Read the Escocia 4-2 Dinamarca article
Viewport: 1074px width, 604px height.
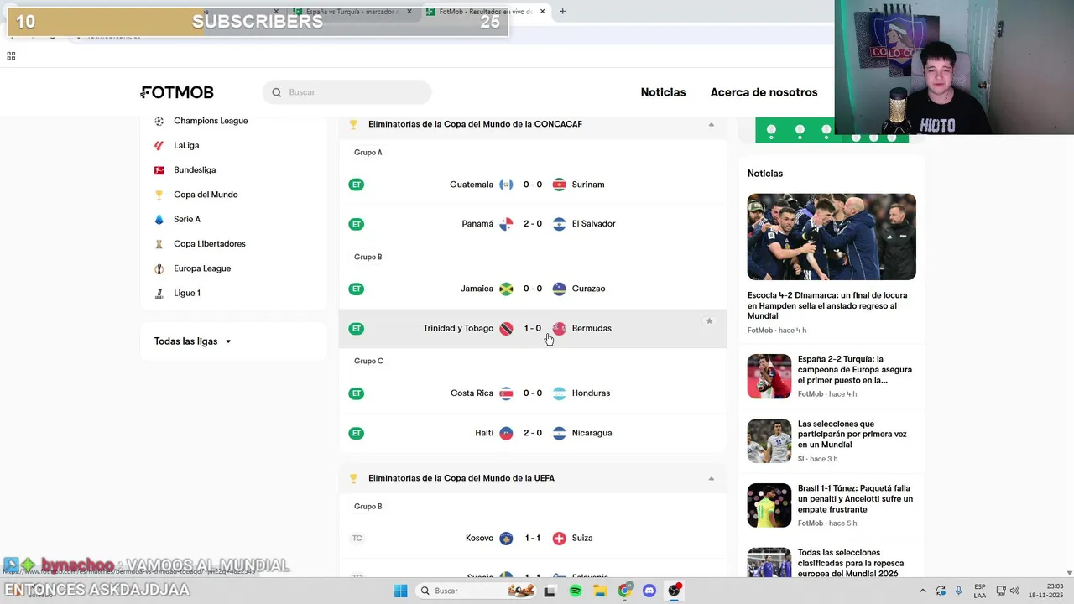click(827, 305)
